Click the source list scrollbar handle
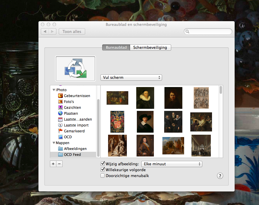 tap(98, 128)
